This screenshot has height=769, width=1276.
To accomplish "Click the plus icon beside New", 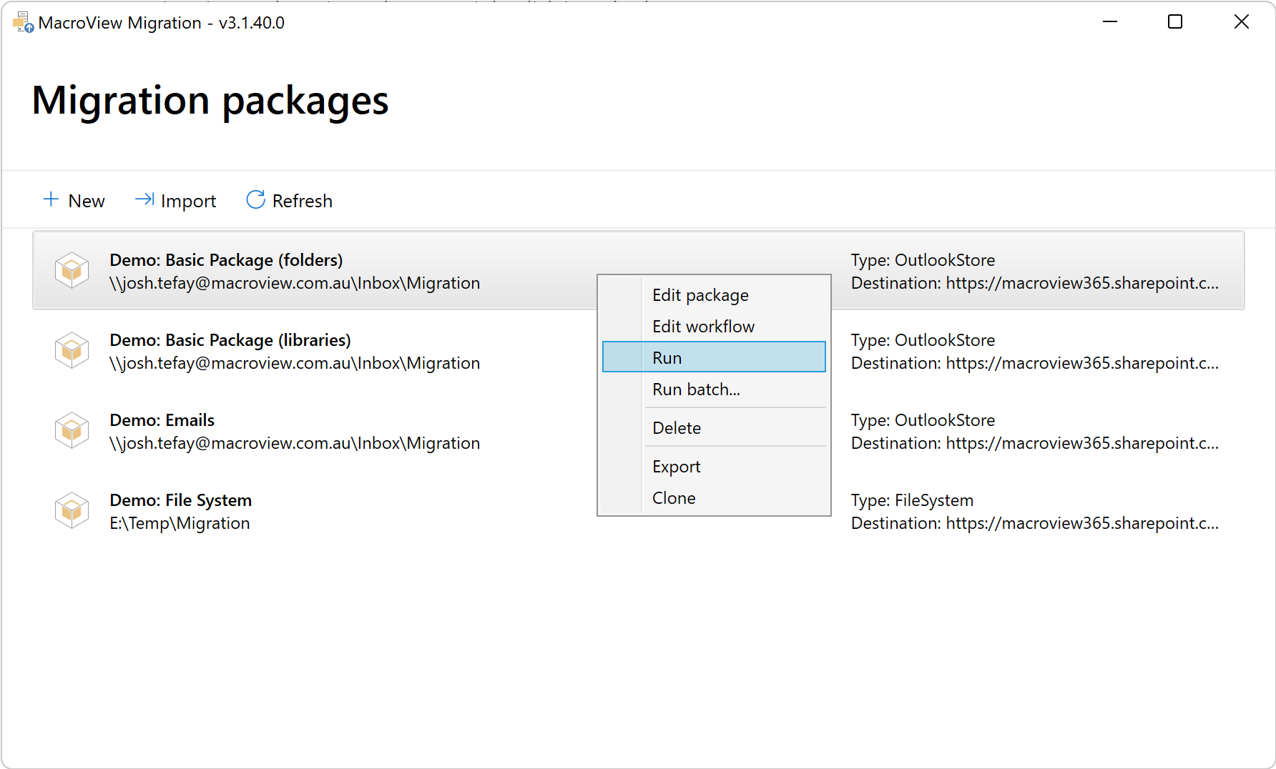I will pos(51,199).
